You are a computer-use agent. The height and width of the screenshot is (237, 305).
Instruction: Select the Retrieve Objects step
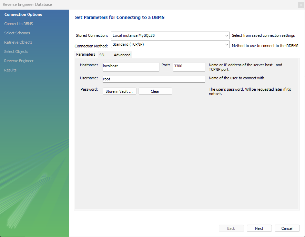pyautogui.click(x=18, y=42)
